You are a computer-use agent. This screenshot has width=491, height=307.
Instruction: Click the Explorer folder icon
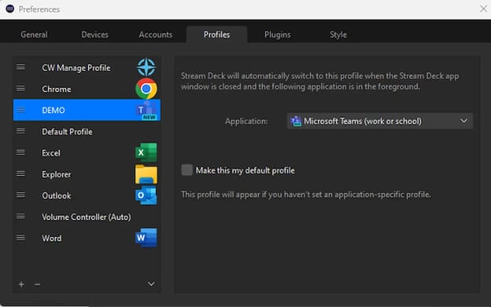pos(146,174)
